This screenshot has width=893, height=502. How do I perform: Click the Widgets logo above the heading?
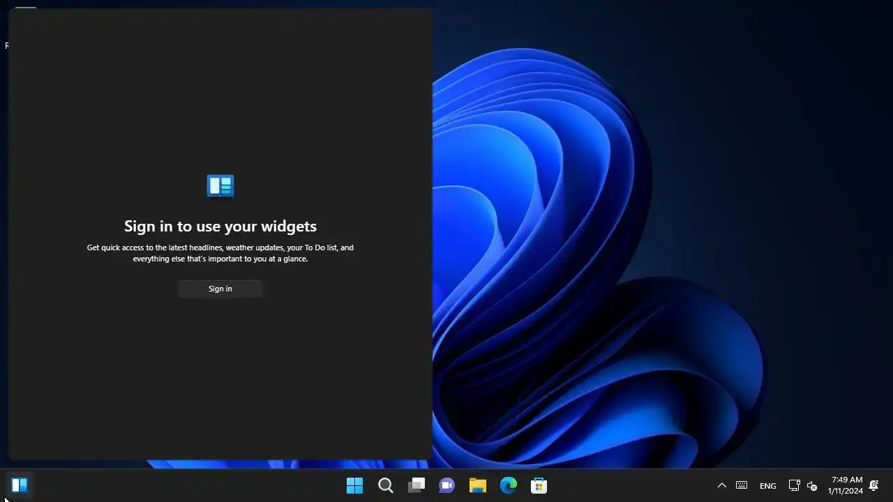(x=220, y=185)
